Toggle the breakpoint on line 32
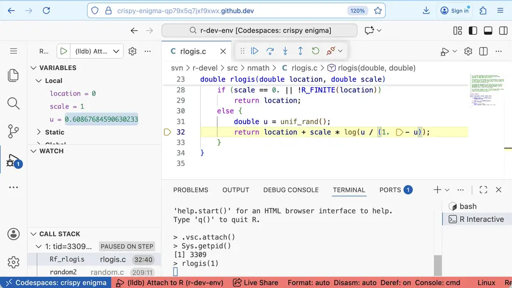Screen dimensions: 512x288 pyautogui.click(x=167, y=132)
